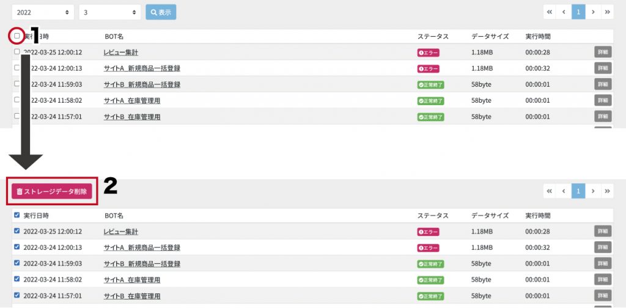The width and height of the screenshot is (626, 308).
Task: Open the 2022 year dropdown
Action: pyautogui.click(x=43, y=12)
